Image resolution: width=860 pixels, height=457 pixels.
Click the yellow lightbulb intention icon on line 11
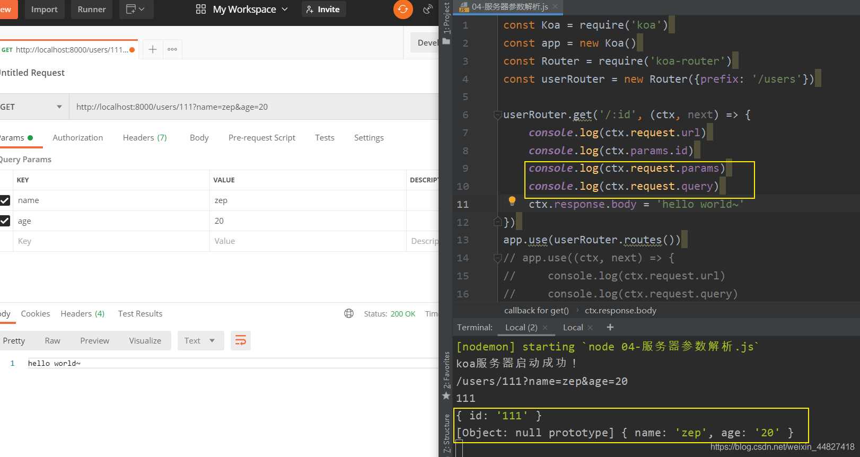[512, 200]
